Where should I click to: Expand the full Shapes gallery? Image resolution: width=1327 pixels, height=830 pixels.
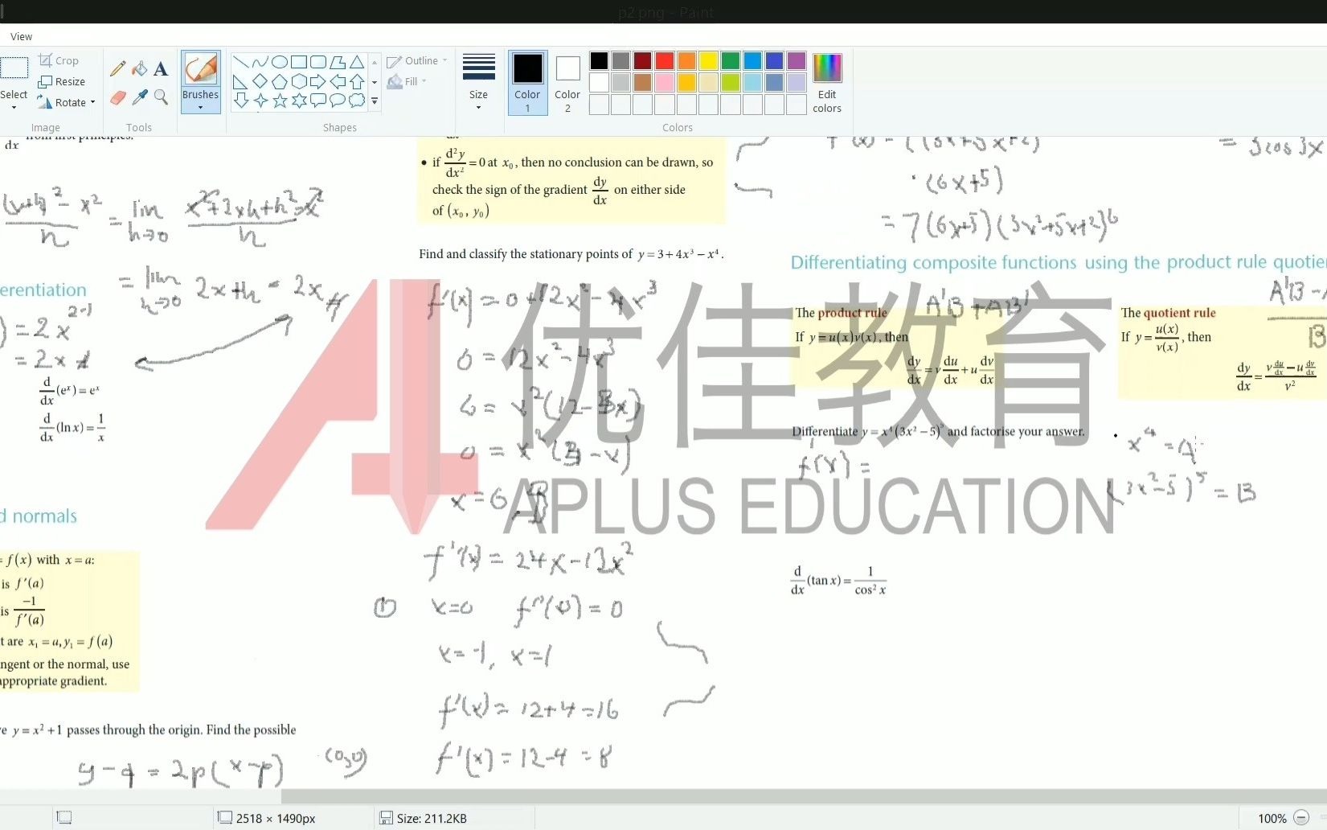point(375,101)
